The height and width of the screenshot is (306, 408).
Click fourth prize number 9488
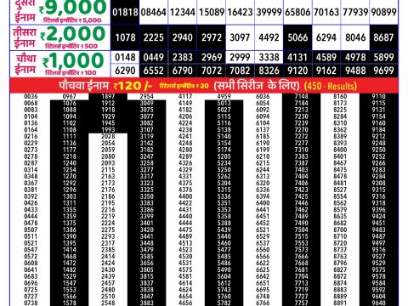(x=355, y=71)
